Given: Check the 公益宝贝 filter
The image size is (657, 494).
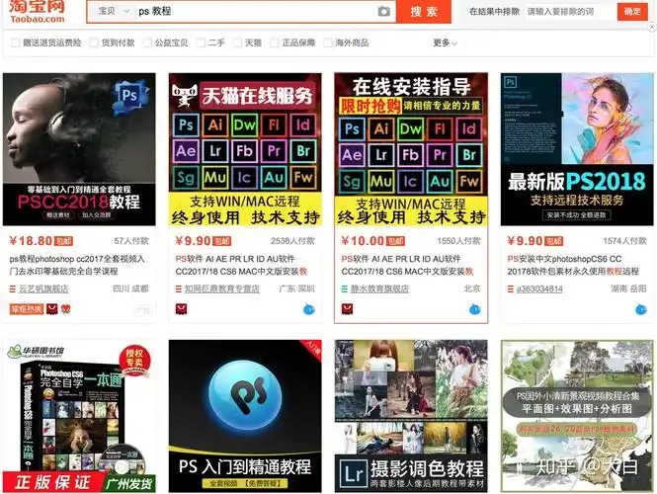Looking at the screenshot, I should [147, 42].
